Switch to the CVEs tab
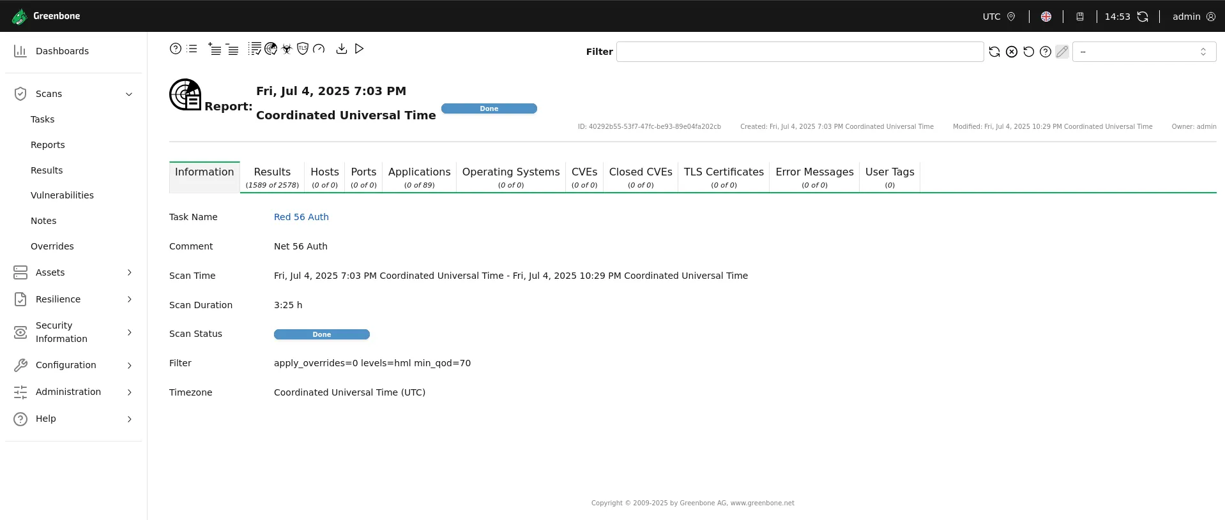 click(x=584, y=177)
